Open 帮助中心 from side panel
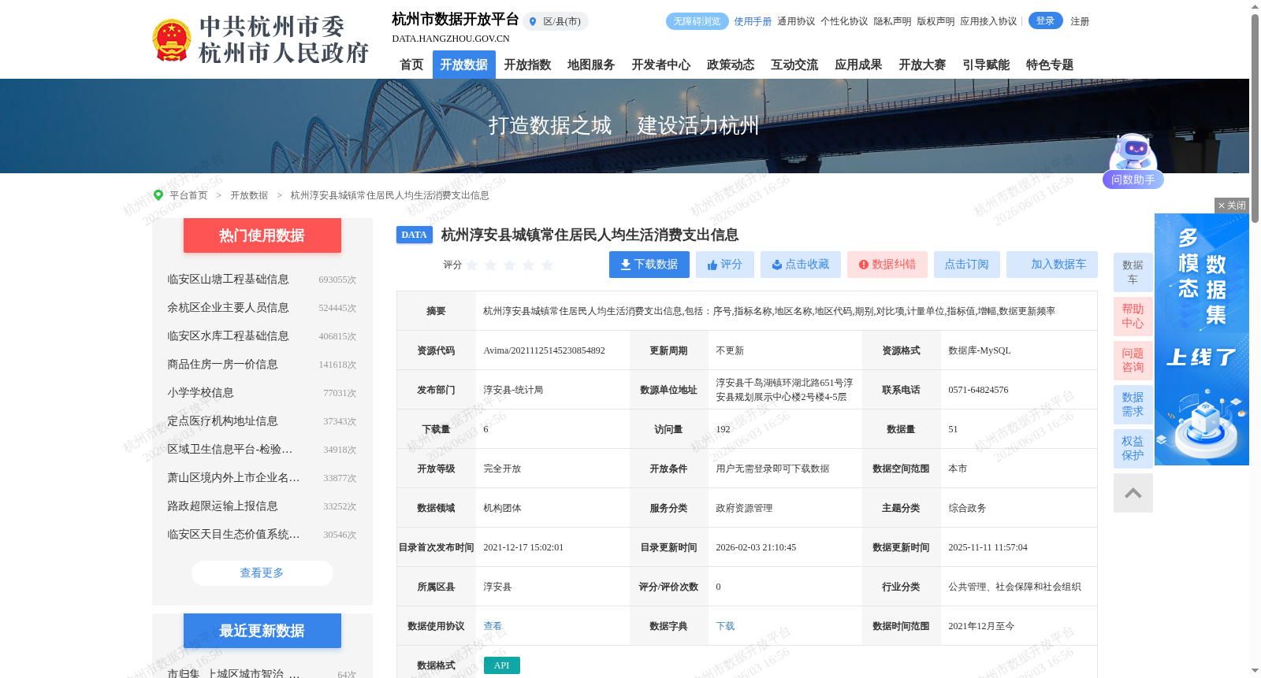Viewport: 1261px width, 678px height. pyautogui.click(x=1133, y=317)
